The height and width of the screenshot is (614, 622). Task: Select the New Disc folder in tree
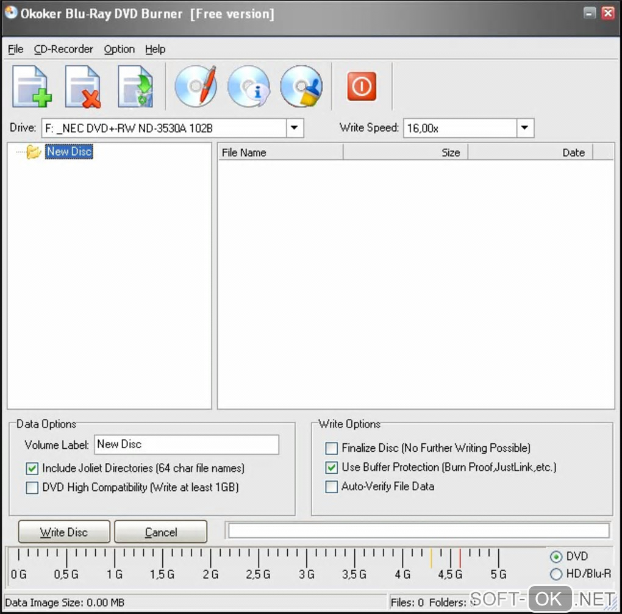point(69,152)
